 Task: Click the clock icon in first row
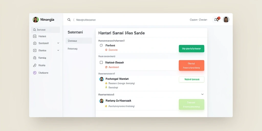(x=101, y=45)
